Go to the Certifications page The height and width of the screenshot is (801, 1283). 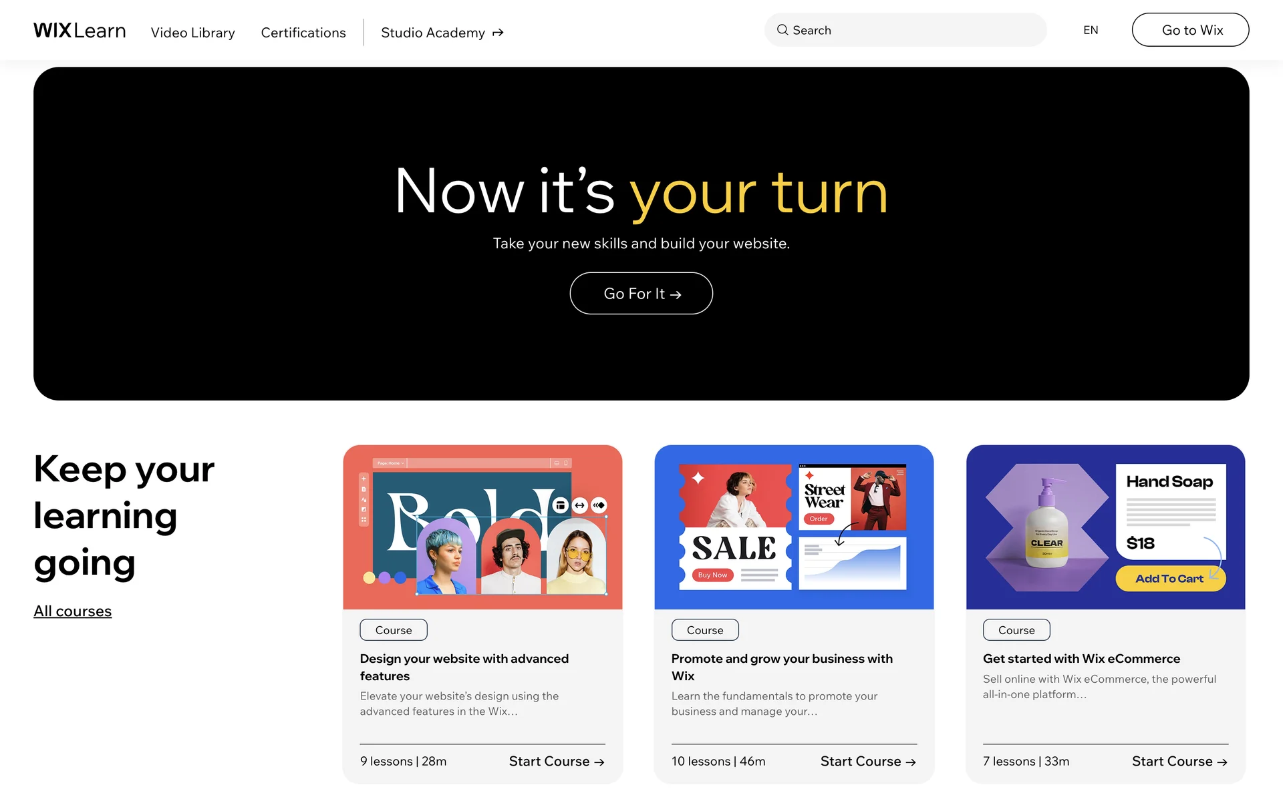(x=303, y=33)
